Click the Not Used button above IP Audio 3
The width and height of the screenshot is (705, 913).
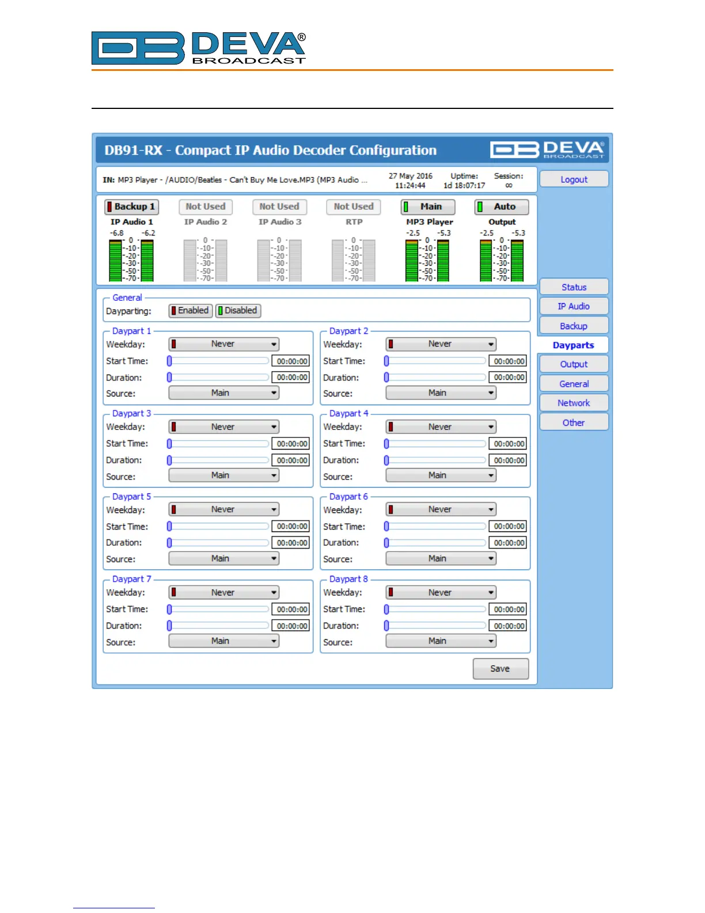(279, 206)
